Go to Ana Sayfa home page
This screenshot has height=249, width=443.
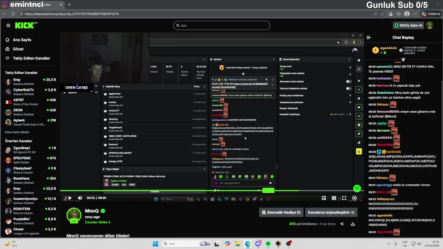[22, 40]
